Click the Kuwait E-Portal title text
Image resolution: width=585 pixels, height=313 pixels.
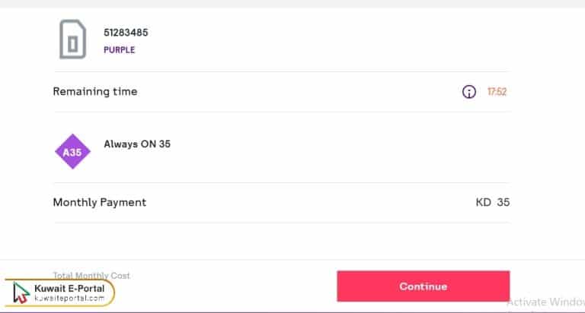[69, 289]
